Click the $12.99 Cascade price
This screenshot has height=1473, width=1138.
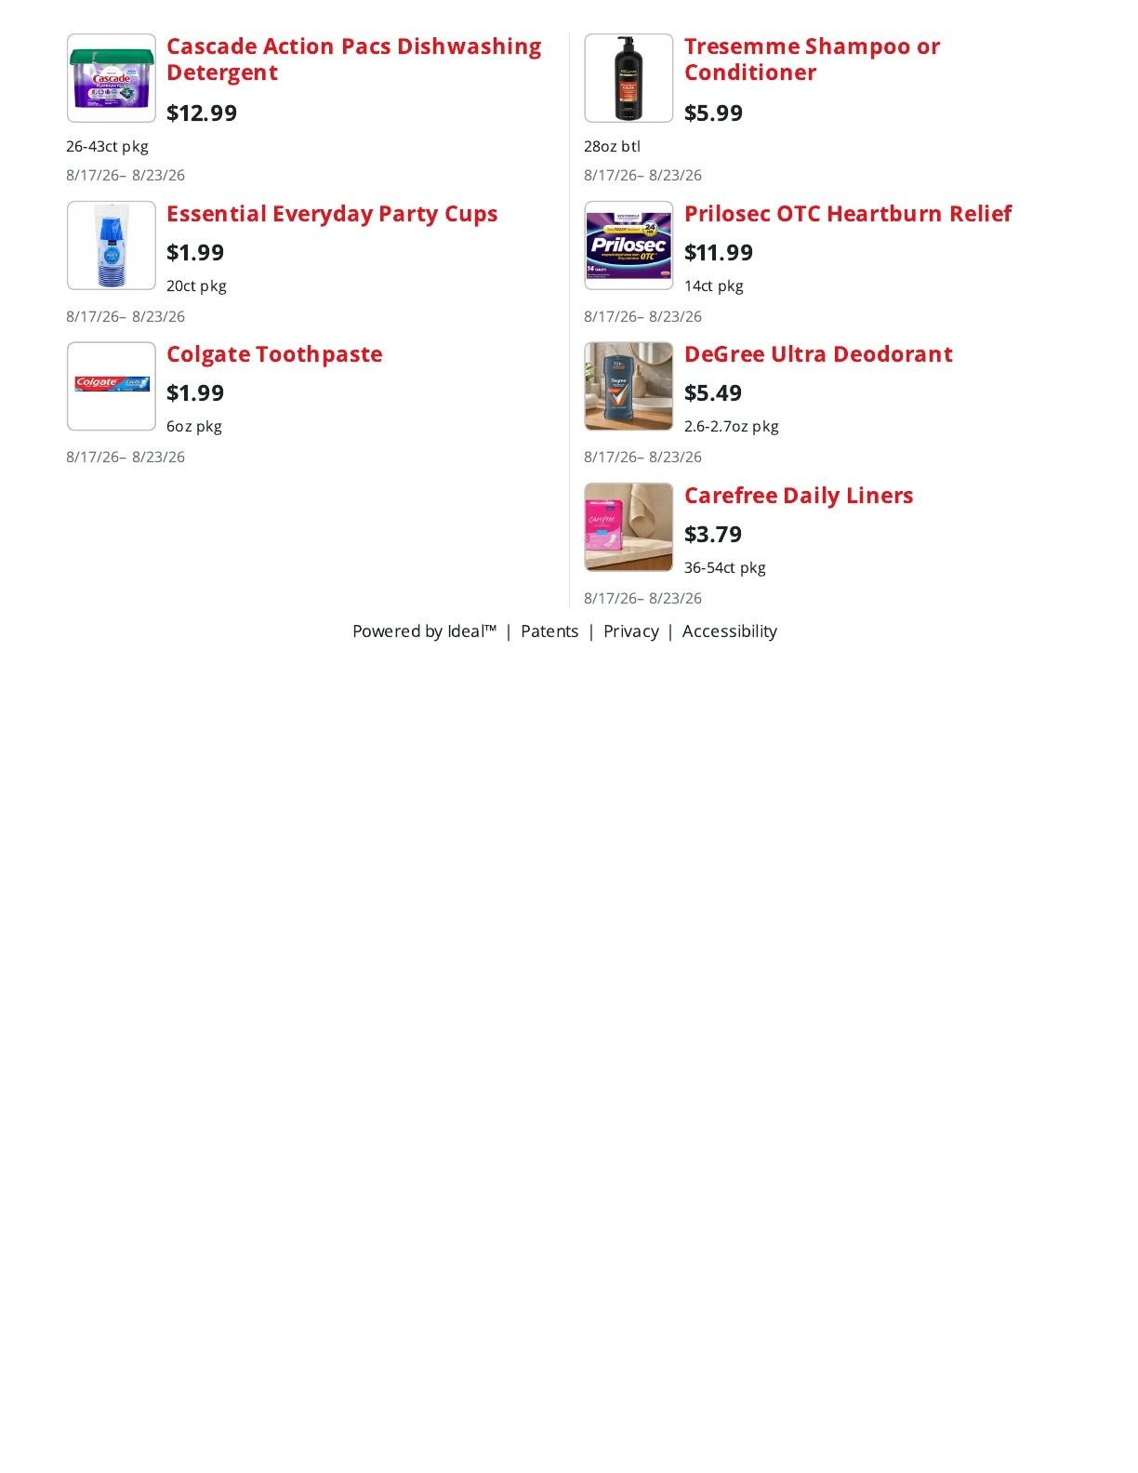pos(202,113)
